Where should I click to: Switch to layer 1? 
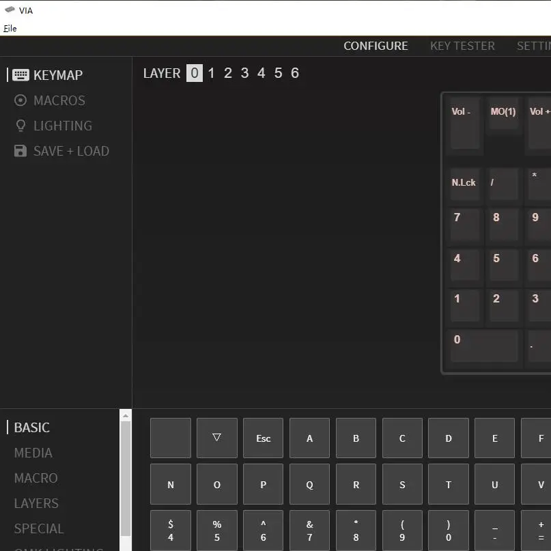[x=211, y=73]
